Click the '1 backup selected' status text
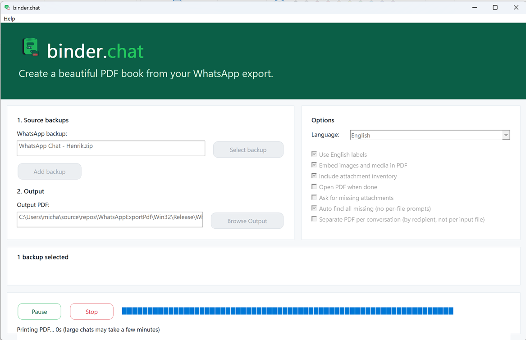The height and width of the screenshot is (340, 526). pyautogui.click(x=43, y=257)
